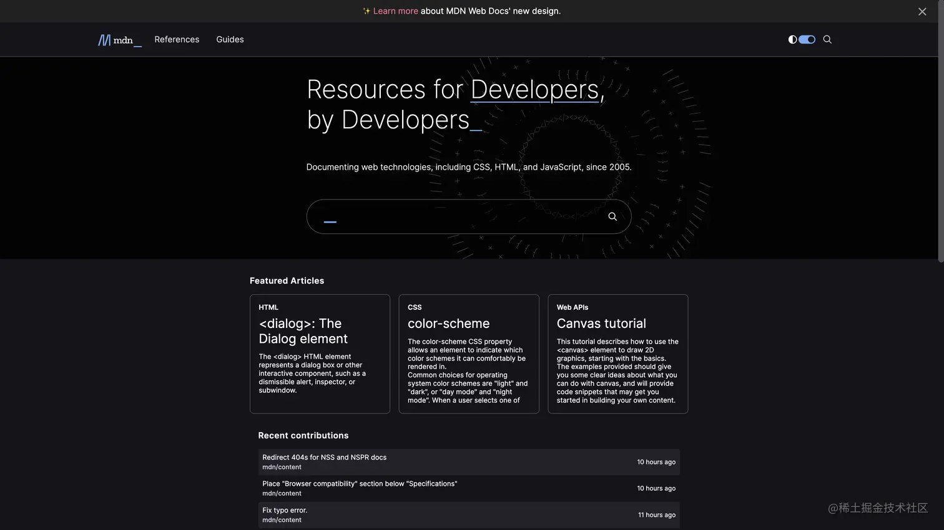944x530 pixels.
Task: Toggle the dark mode switch
Action: tap(805, 39)
